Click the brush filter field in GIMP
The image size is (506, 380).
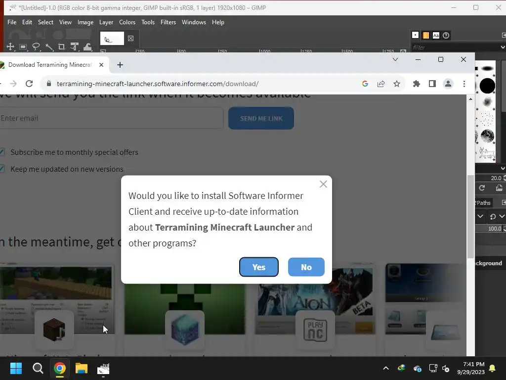click(455, 47)
